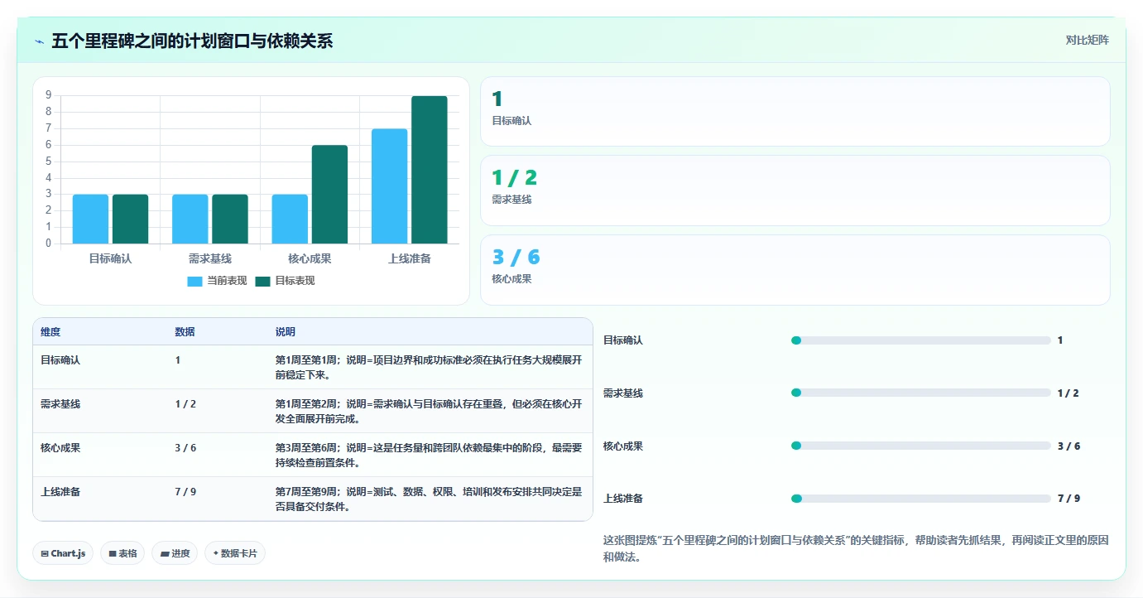Click the dark green 核心成果 bar in chart
This screenshot has width=1143, height=598.
click(x=329, y=195)
